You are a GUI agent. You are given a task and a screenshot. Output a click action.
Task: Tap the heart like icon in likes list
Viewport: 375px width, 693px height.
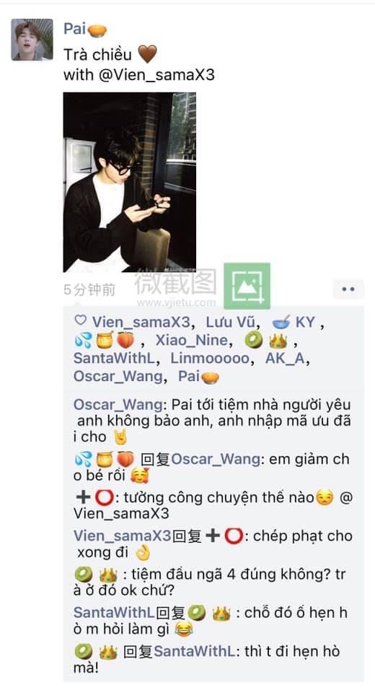[x=80, y=320]
